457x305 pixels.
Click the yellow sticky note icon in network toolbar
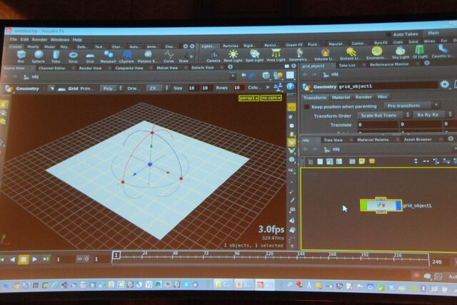click(x=362, y=161)
